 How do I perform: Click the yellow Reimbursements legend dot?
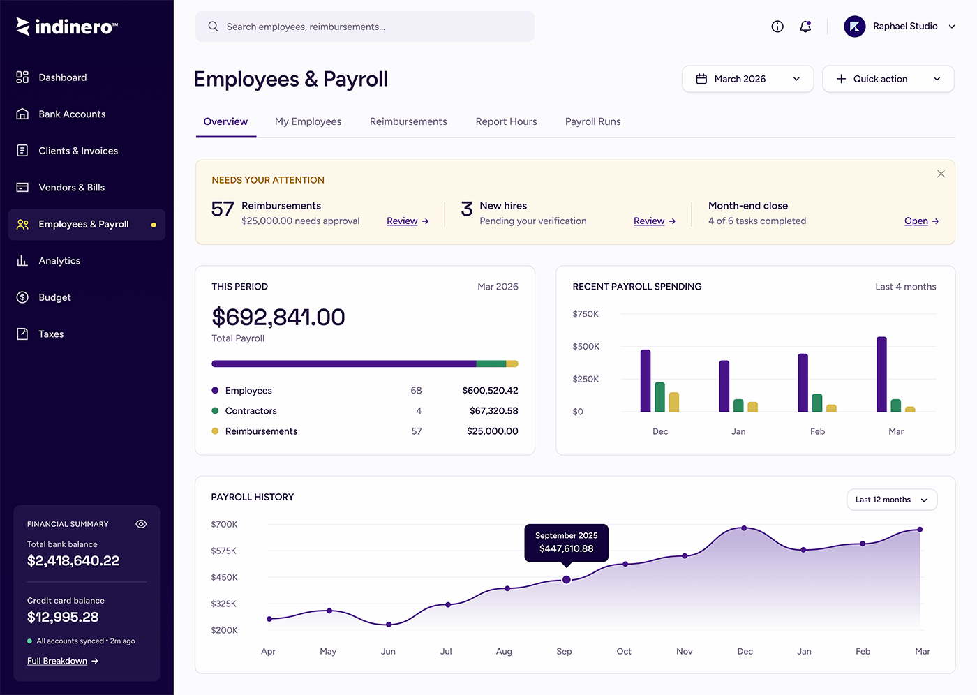click(x=215, y=431)
